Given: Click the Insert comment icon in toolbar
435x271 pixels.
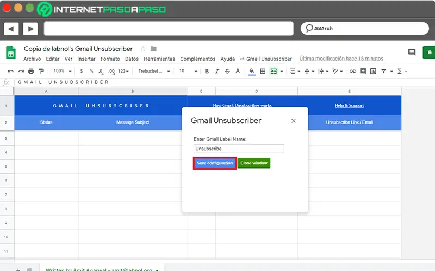Looking at the screenshot, I should [x=363, y=72].
